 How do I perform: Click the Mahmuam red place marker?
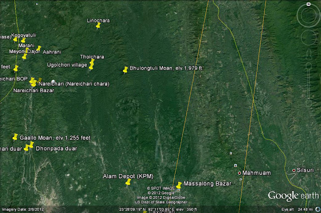point(239,173)
